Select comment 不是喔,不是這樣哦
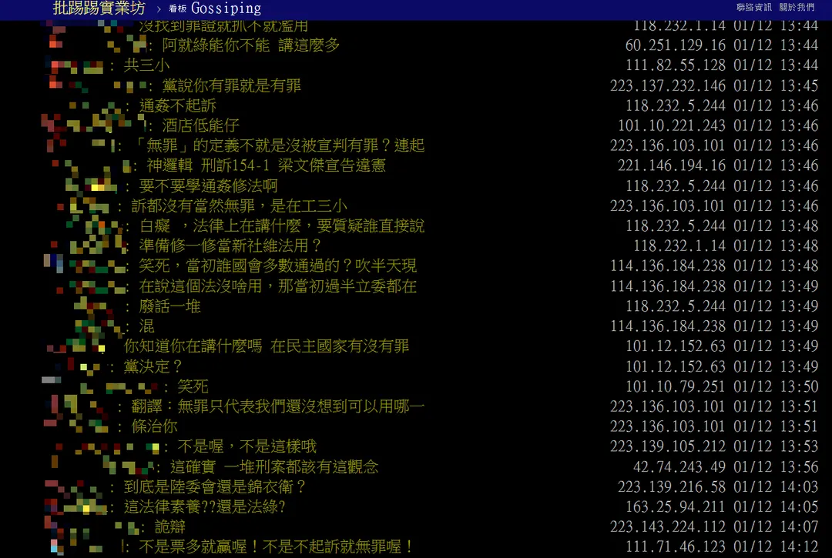 click(x=247, y=446)
